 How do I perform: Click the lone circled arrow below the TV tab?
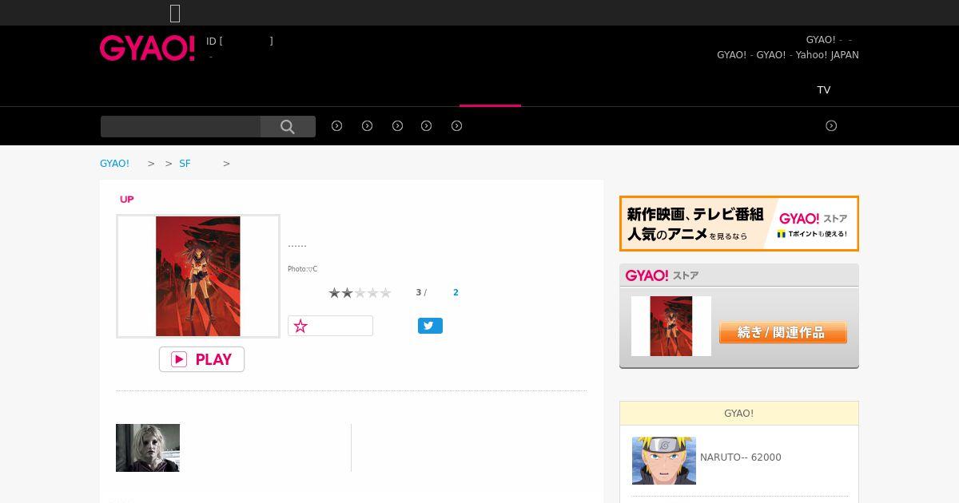(x=831, y=125)
